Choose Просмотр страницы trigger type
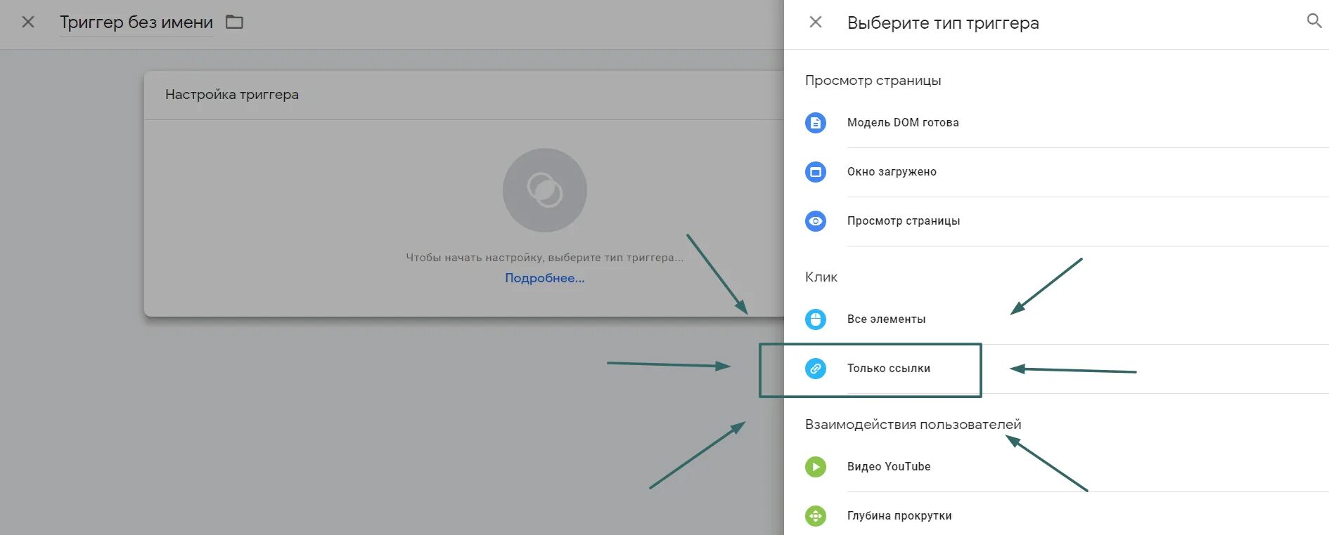The image size is (1329, 535). pyautogui.click(x=904, y=221)
